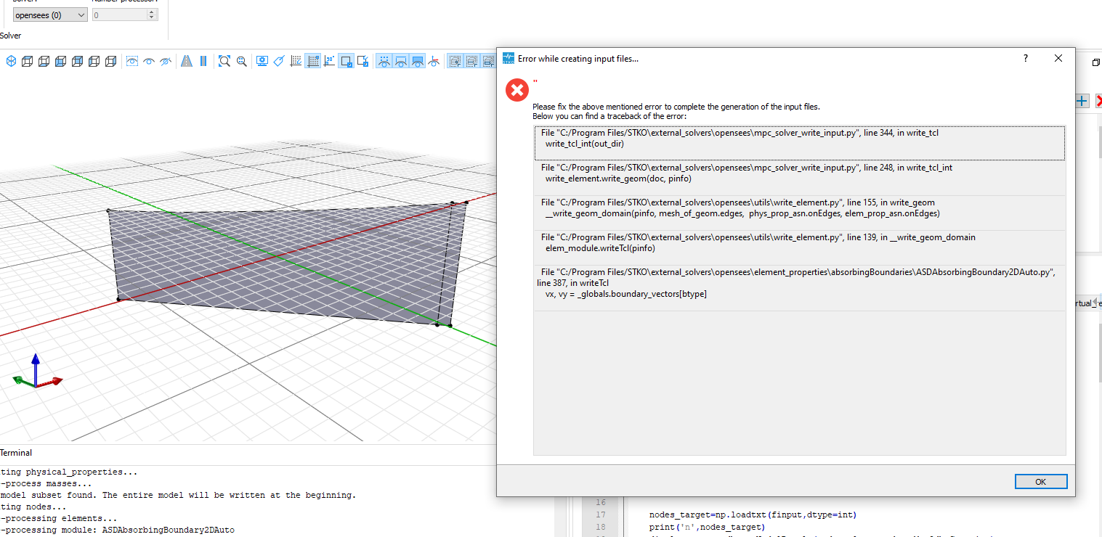This screenshot has width=1102, height=537.
Task: Click code line 17 nodes_target=np.loadtxt
Action: pos(753,515)
